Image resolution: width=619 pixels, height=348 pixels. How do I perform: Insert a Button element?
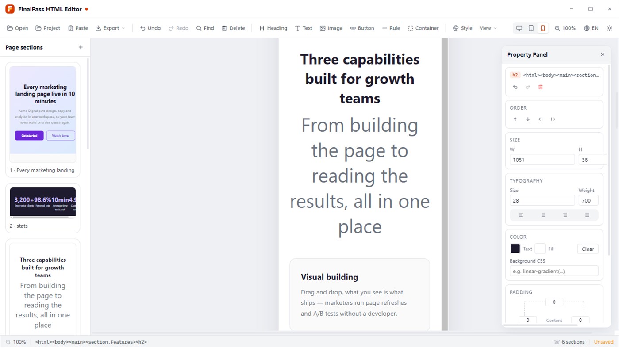[x=362, y=28]
